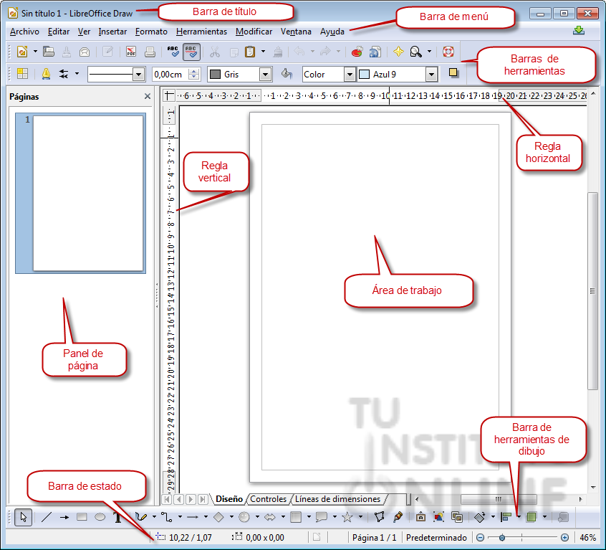Run the spelling check (ABC icon)
The image size is (606, 550).
(x=173, y=52)
